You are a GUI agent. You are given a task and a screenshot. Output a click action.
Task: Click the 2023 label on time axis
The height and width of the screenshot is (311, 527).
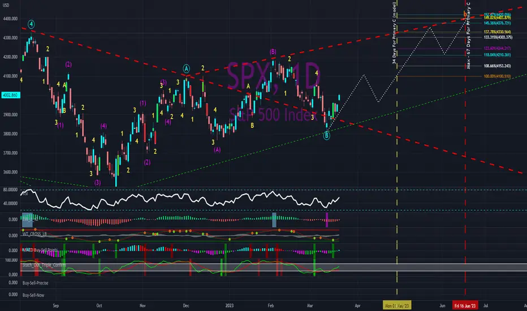pyautogui.click(x=229, y=305)
